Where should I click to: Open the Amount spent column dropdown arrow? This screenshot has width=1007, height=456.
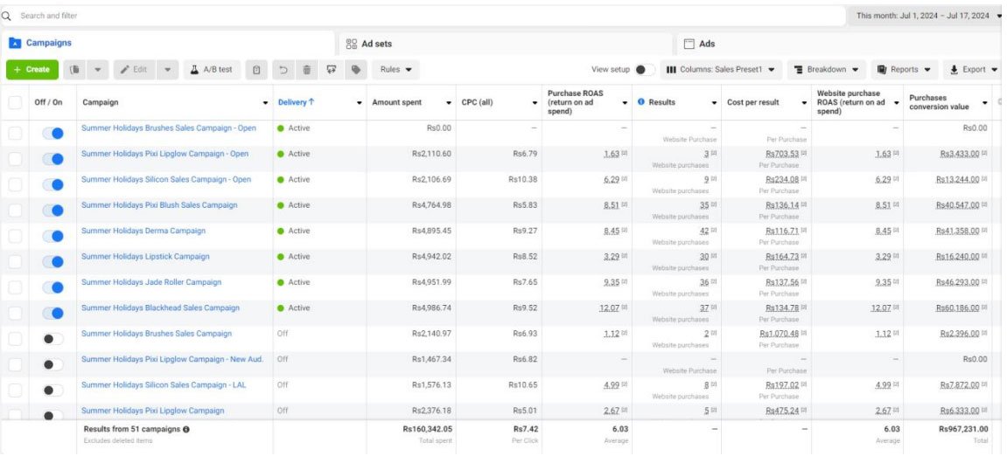pos(449,102)
